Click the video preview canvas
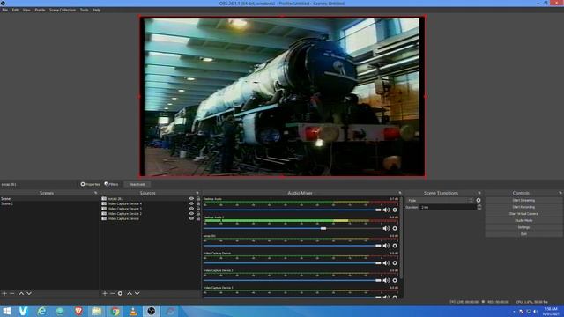 (282, 97)
